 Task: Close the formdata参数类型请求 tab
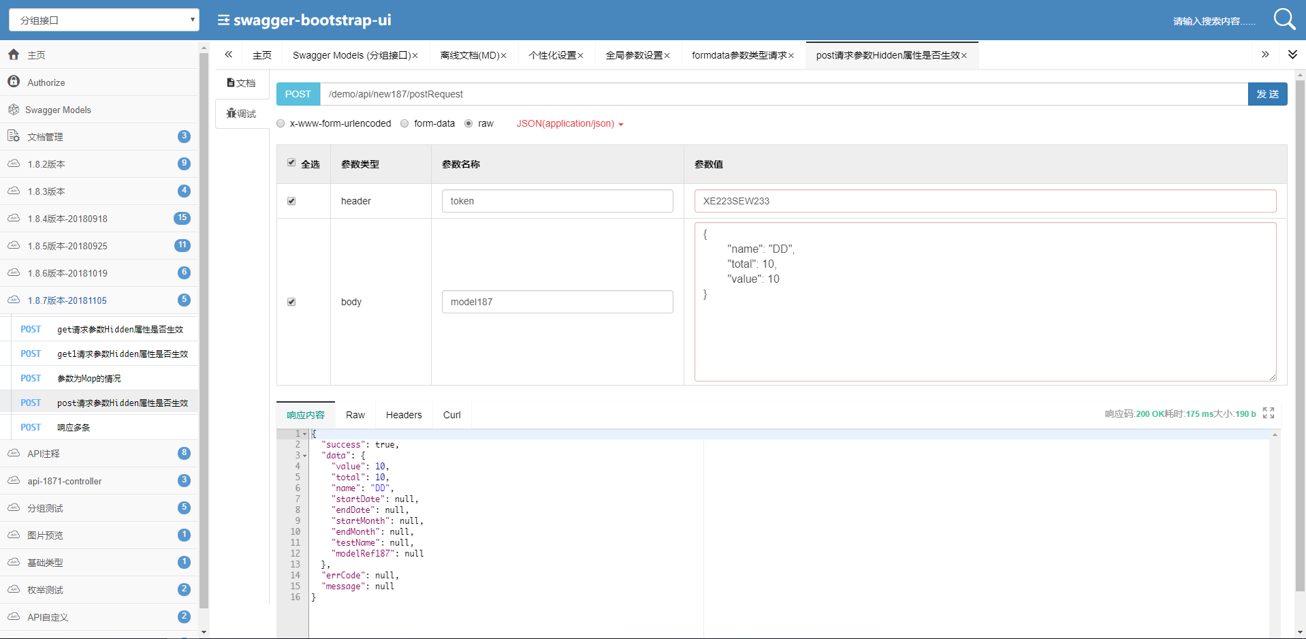[791, 56]
